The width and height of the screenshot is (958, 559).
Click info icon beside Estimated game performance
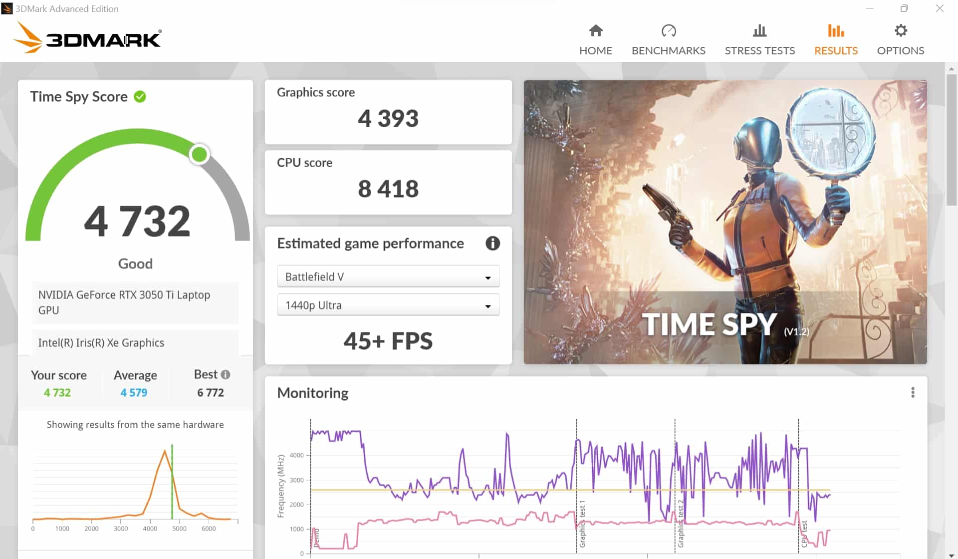(492, 243)
